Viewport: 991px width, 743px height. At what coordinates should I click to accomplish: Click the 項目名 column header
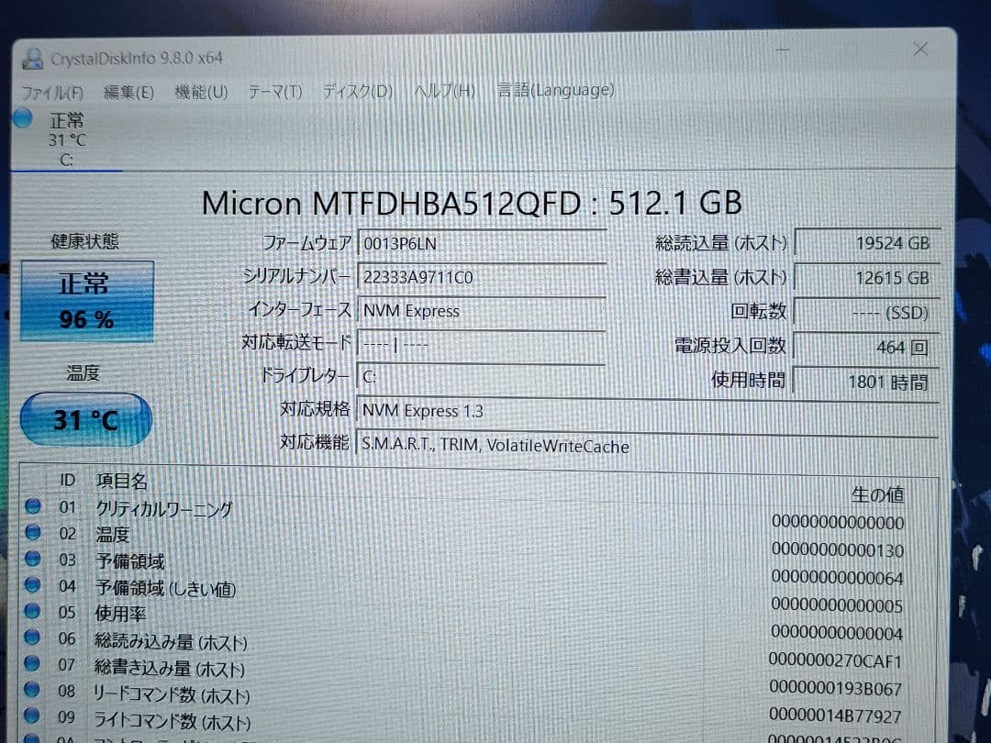click(x=121, y=481)
